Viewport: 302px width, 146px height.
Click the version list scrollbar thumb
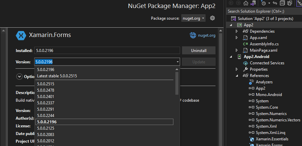pyautogui.click(x=177, y=83)
